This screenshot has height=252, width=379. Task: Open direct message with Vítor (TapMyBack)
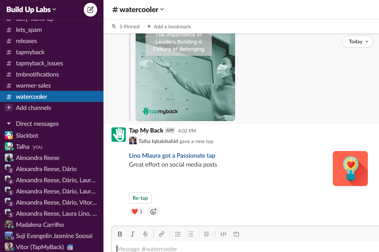[x=52, y=247]
